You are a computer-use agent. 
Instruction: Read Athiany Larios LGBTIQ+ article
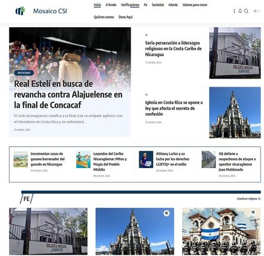click(x=173, y=159)
